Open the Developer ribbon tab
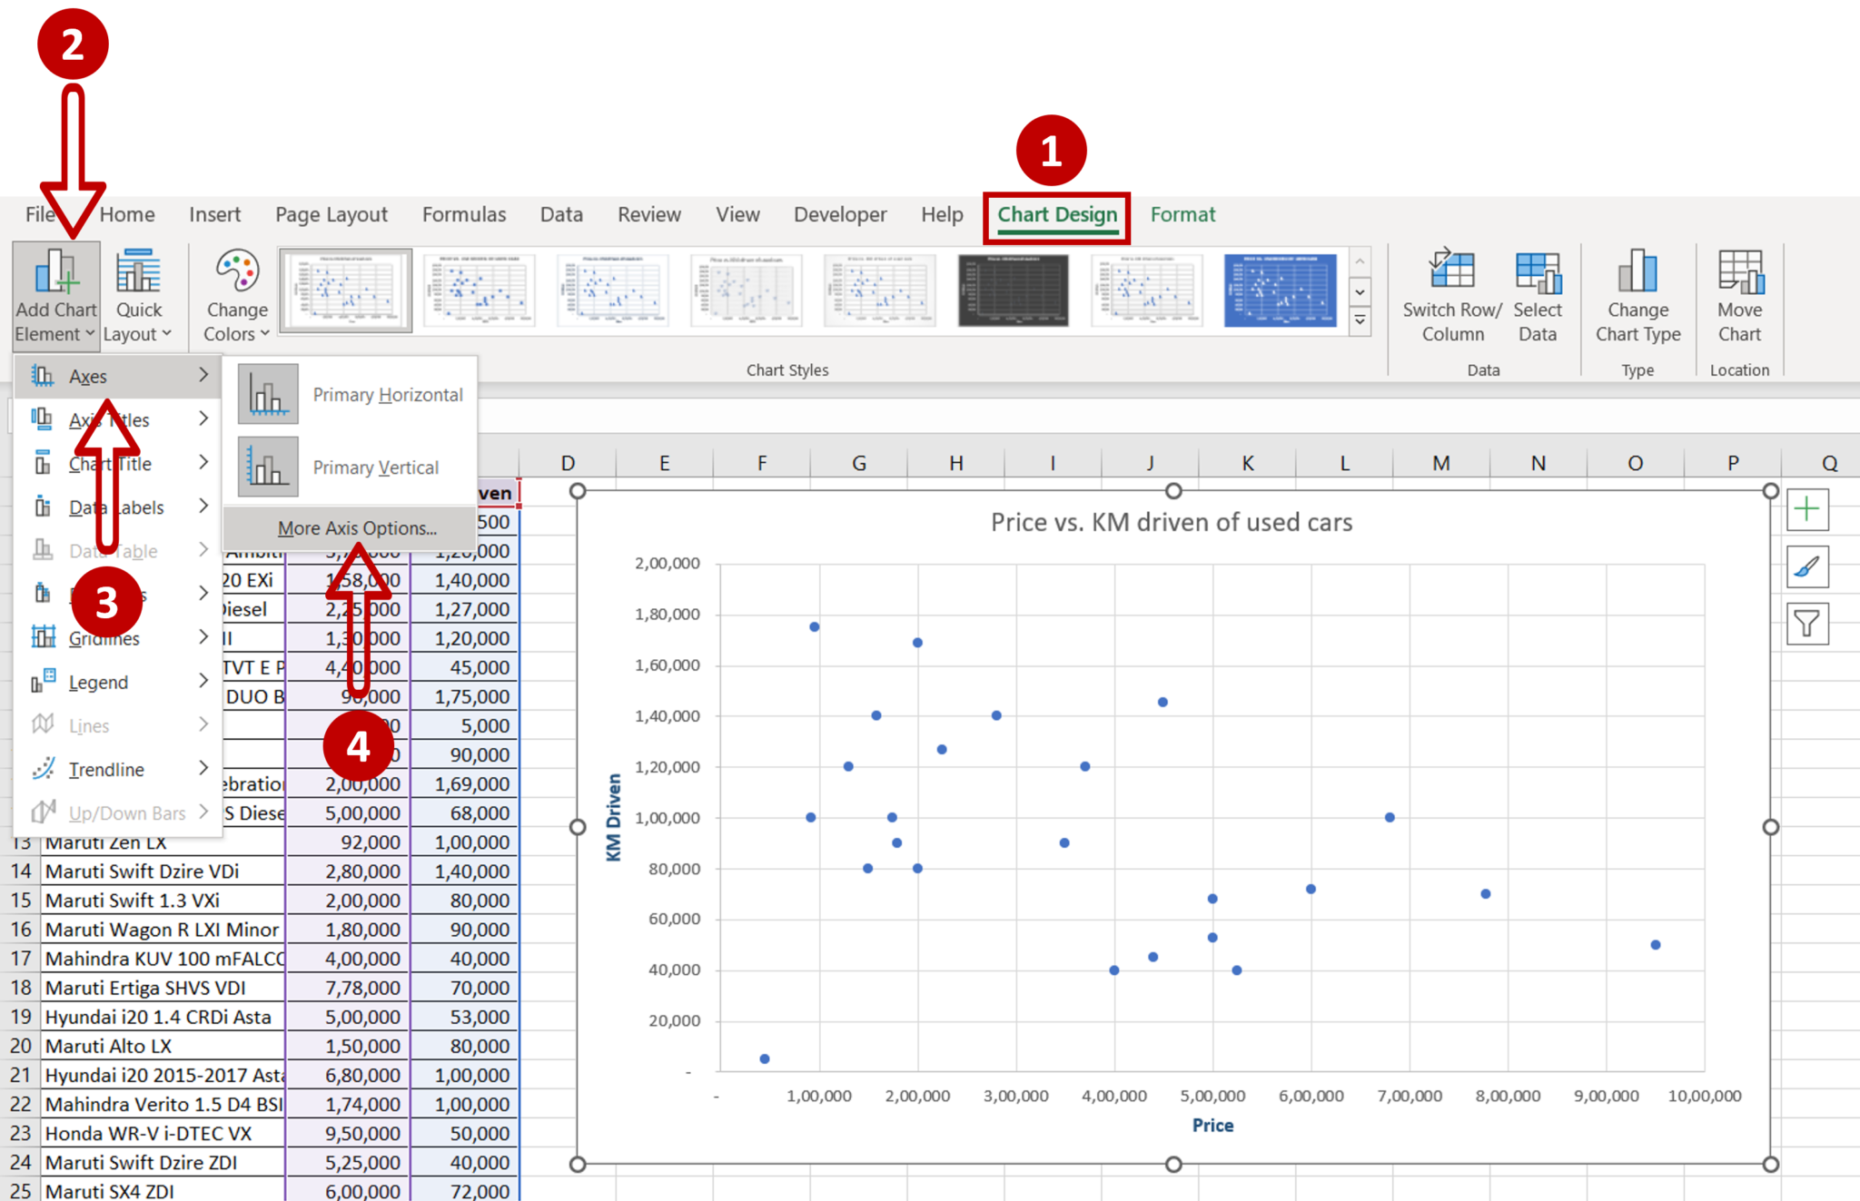The width and height of the screenshot is (1860, 1201). (839, 214)
